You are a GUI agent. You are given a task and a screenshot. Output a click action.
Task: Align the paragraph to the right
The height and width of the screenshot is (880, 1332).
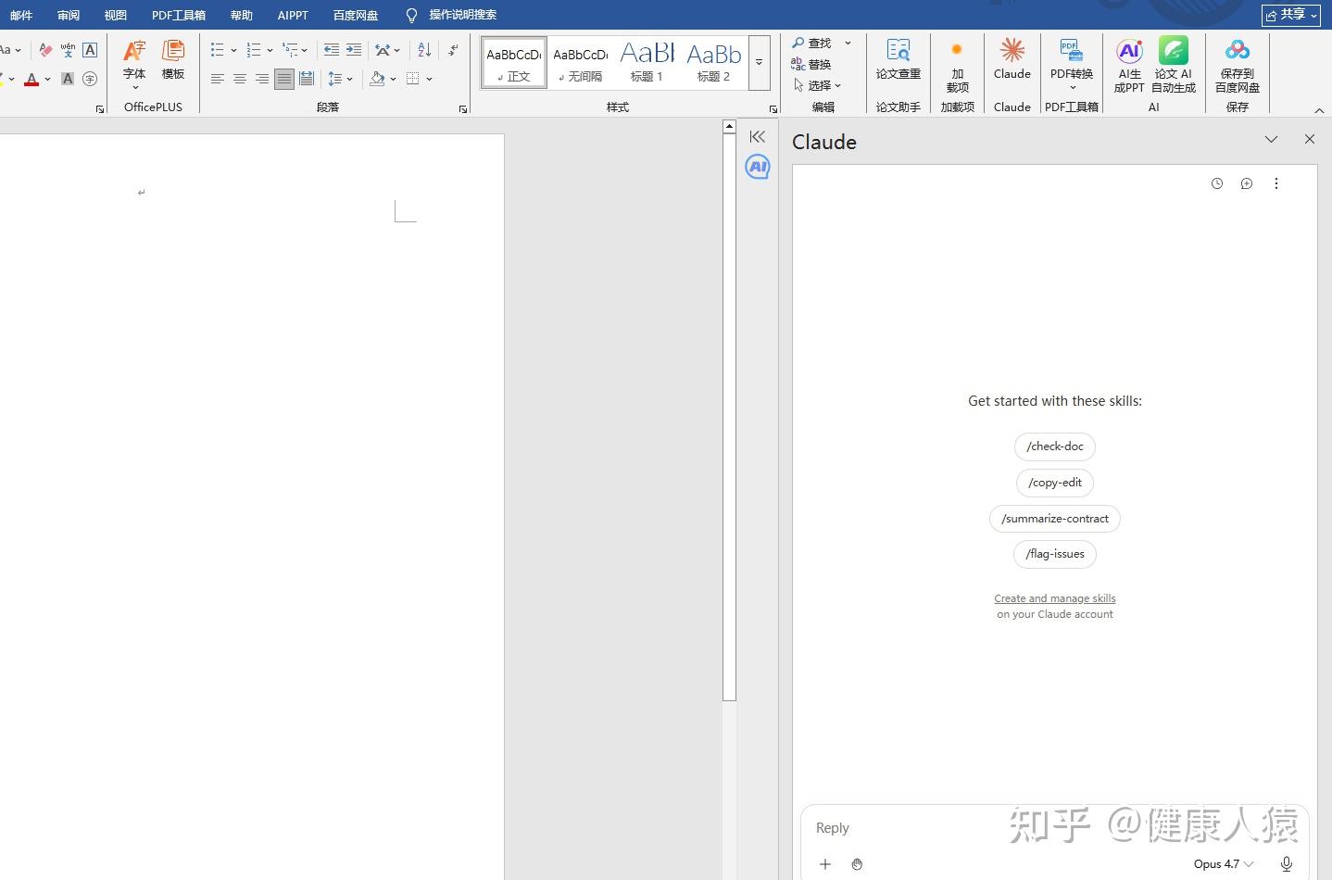coord(262,79)
